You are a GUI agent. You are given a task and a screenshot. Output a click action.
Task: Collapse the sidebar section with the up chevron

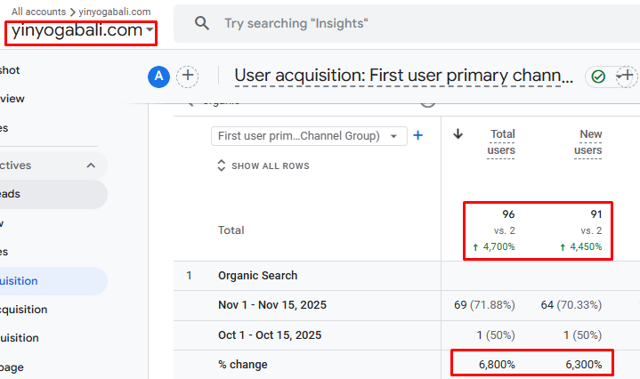[x=91, y=165]
